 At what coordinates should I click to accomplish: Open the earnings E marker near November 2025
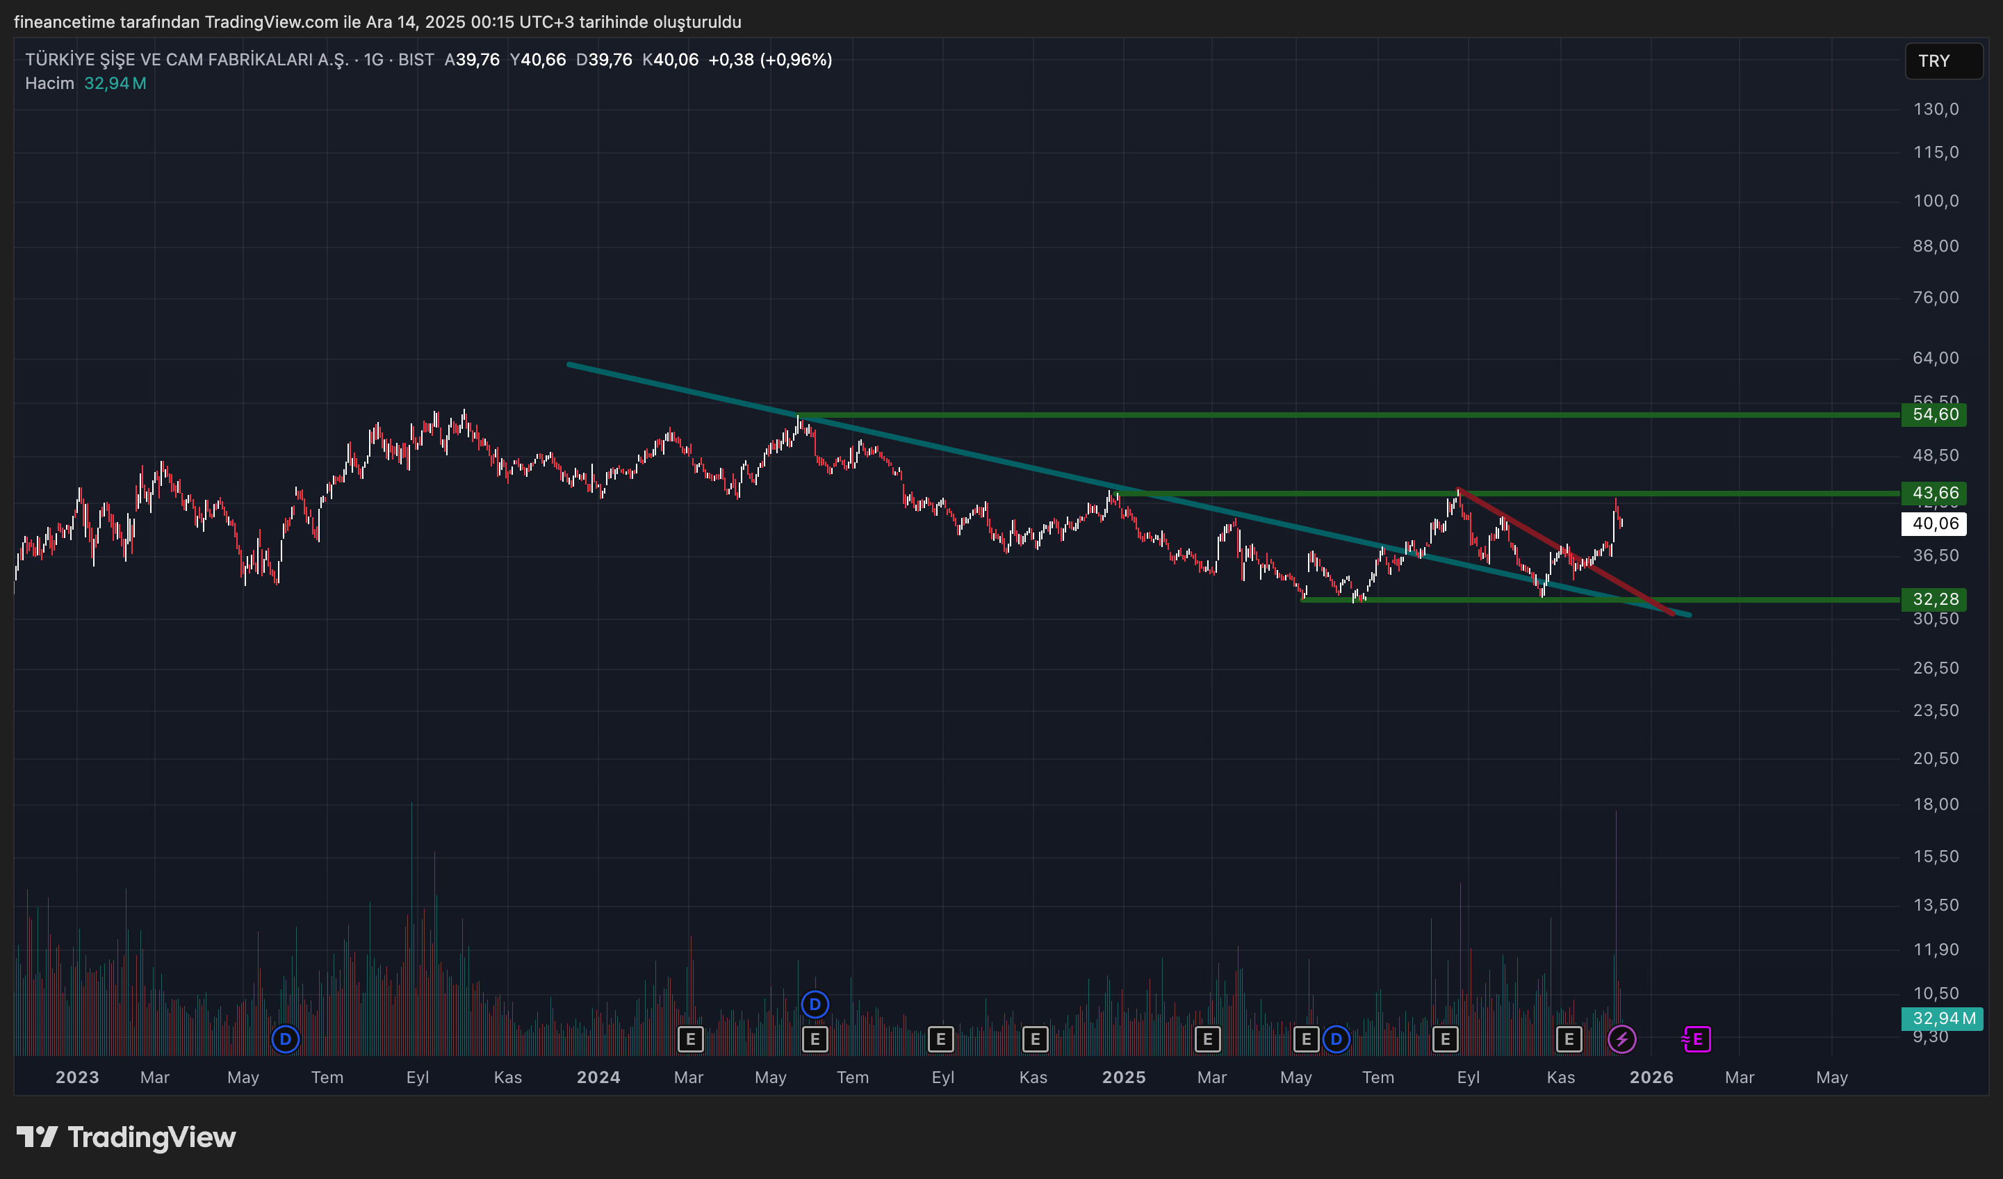(1568, 1039)
